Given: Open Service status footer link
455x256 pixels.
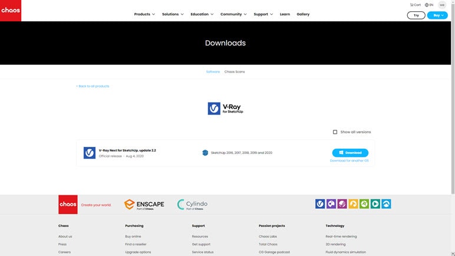Looking at the screenshot, I should pos(203,252).
